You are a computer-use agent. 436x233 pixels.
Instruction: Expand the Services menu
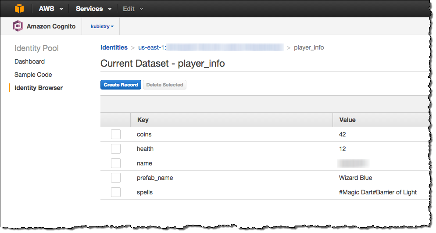click(x=93, y=9)
